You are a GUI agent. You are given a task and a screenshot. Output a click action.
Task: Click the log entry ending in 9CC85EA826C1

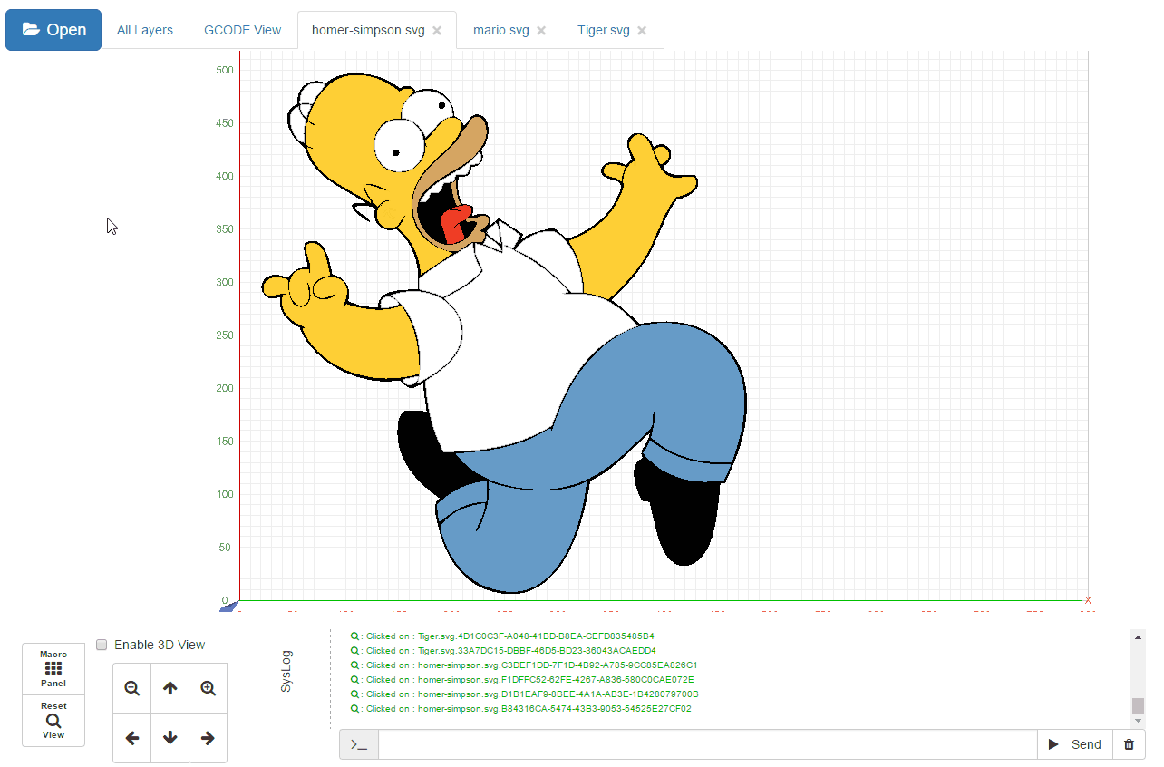(523, 665)
